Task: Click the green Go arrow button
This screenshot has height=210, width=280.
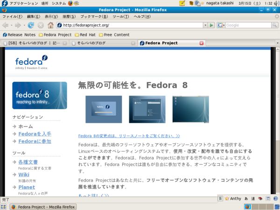Action: click(x=211, y=25)
